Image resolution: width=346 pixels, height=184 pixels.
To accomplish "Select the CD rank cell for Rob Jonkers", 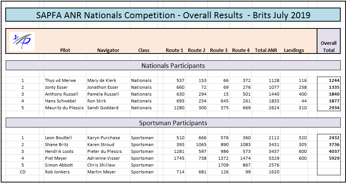I will [23, 172].
